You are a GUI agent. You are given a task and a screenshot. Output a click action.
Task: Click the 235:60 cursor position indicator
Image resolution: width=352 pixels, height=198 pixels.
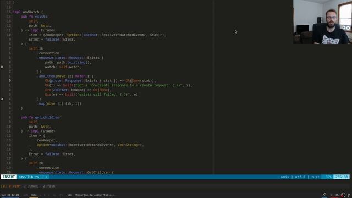click(x=341, y=177)
